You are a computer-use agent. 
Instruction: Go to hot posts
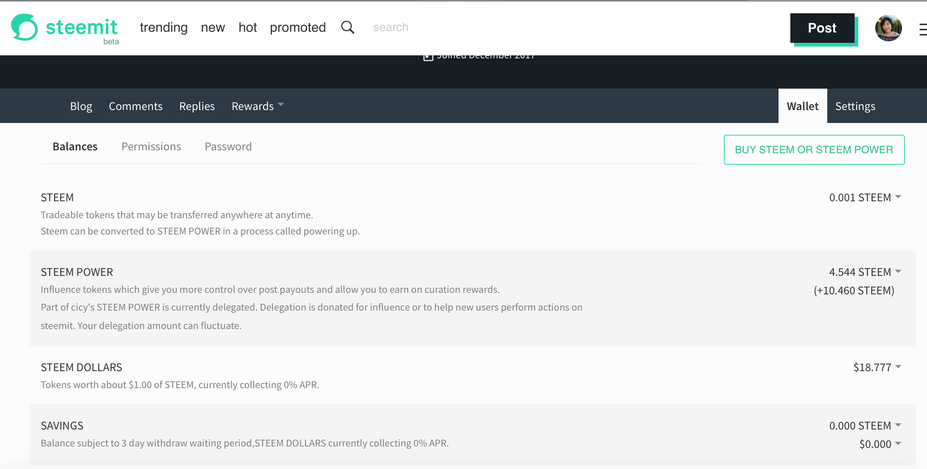pyautogui.click(x=247, y=27)
